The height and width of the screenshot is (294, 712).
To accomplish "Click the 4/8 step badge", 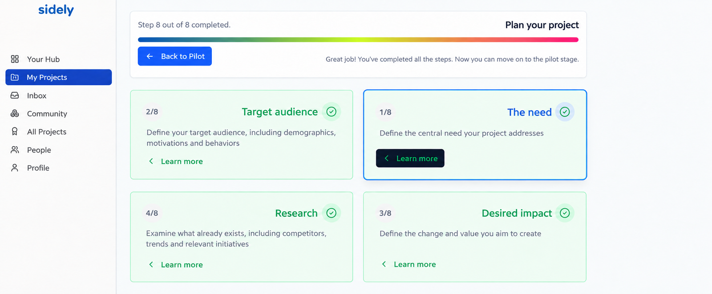I will click(152, 213).
